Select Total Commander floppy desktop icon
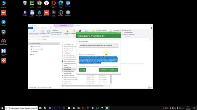Image resolution: width=197 pixels, height=110 pixels. point(32,14)
